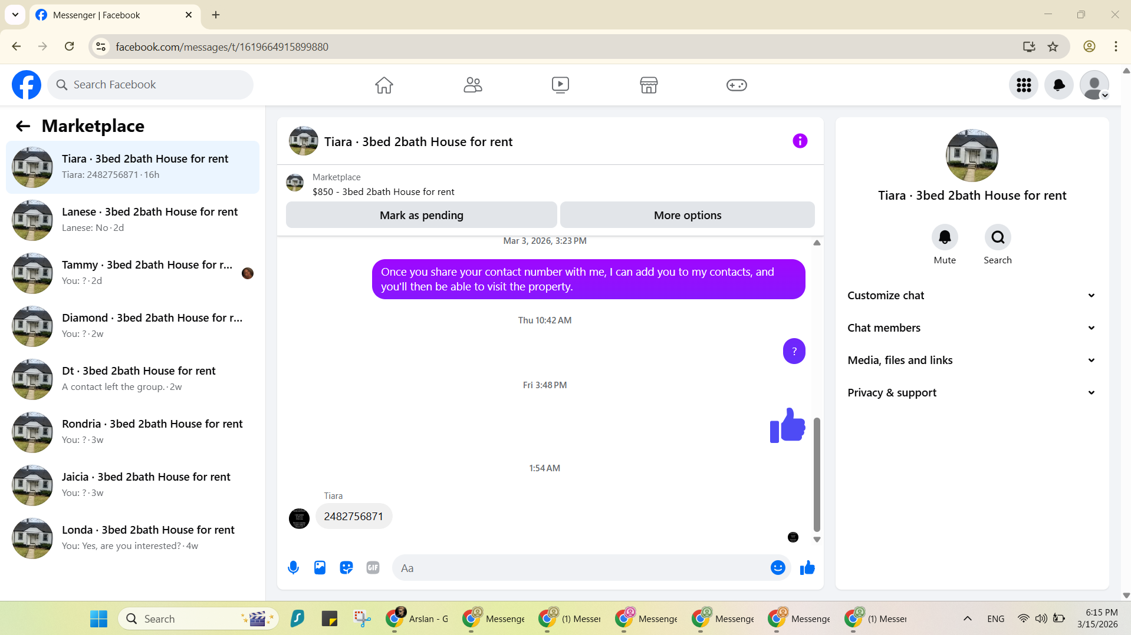
Task: Click Search Facebook field
Action: click(150, 85)
